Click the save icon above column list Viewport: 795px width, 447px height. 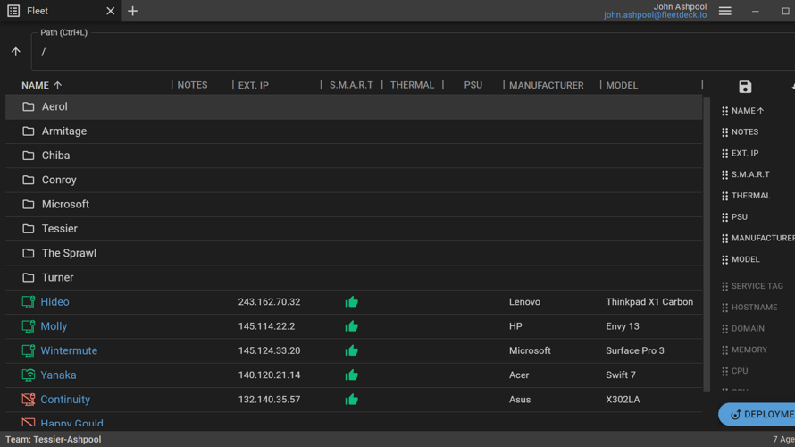click(745, 87)
